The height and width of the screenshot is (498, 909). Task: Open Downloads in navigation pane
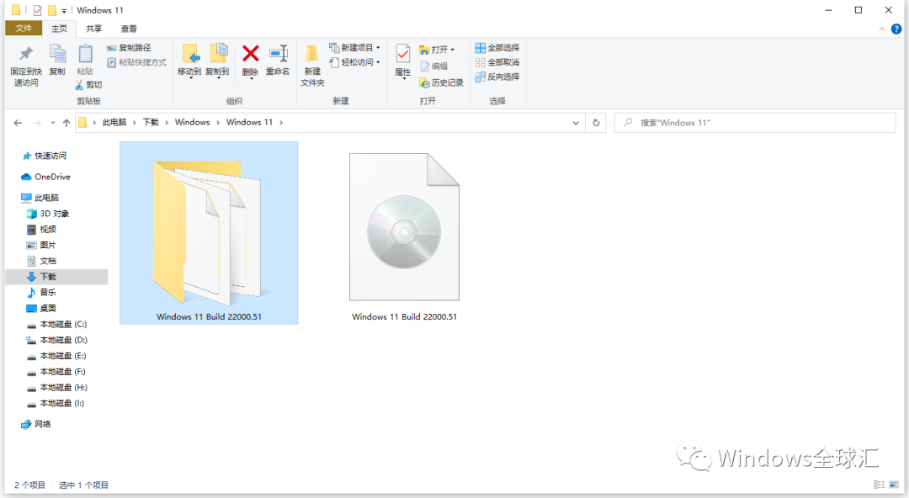(x=56, y=277)
